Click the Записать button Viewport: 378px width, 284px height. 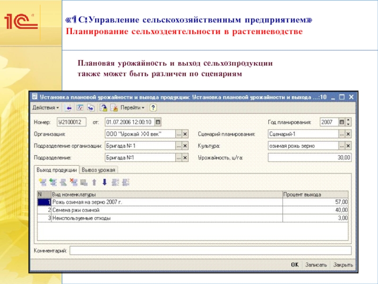(316, 265)
